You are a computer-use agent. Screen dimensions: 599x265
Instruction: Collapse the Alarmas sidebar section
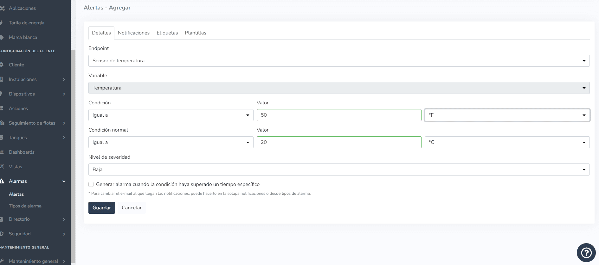click(64, 181)
